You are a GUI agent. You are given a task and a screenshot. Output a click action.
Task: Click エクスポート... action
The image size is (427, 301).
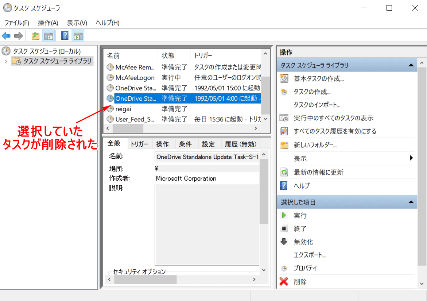(x=310, y=255)
